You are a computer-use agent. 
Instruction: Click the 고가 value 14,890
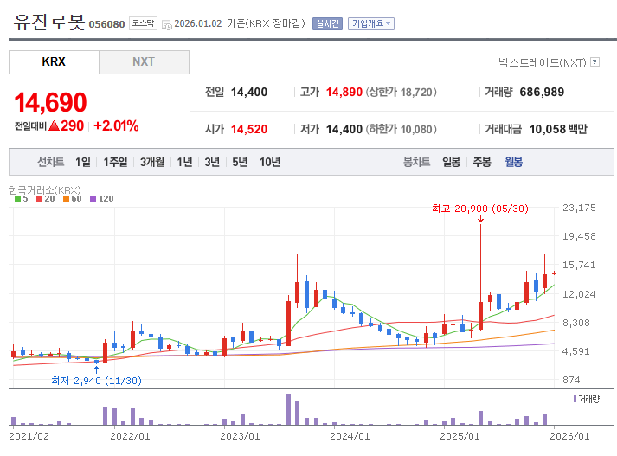[x=344, y=92]
